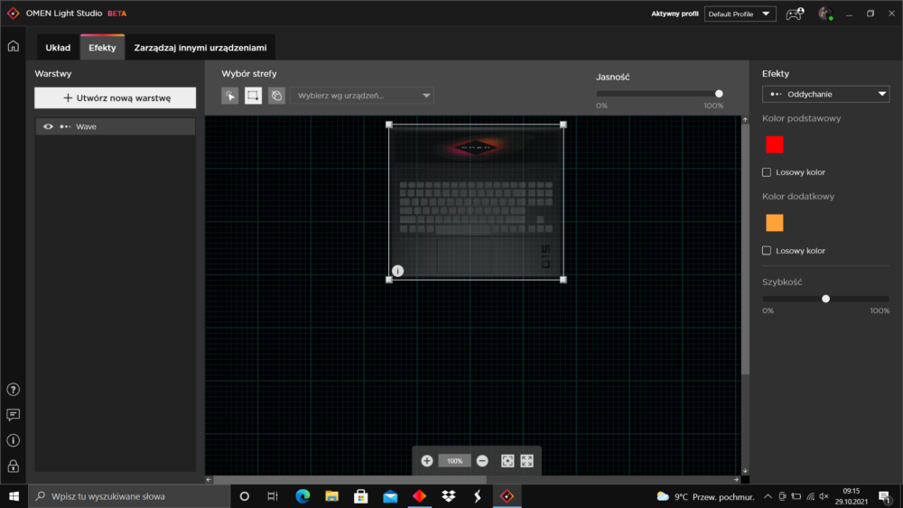Open the red Kolor podstawowy swatch
This screenshot has width=903, height=508.
[x=775, y=144]
